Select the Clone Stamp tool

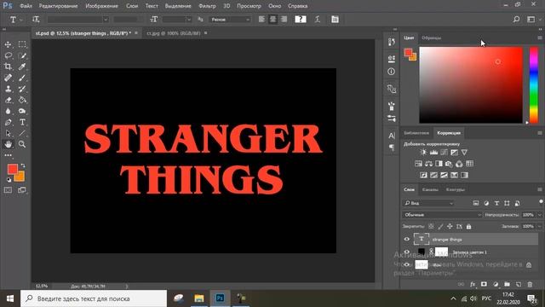pyautogui.click(x=8, y=89)
